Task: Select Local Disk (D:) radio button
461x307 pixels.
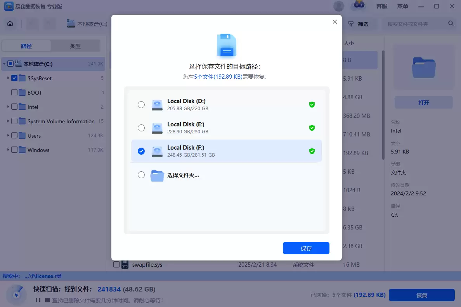Action: [141, 105]
